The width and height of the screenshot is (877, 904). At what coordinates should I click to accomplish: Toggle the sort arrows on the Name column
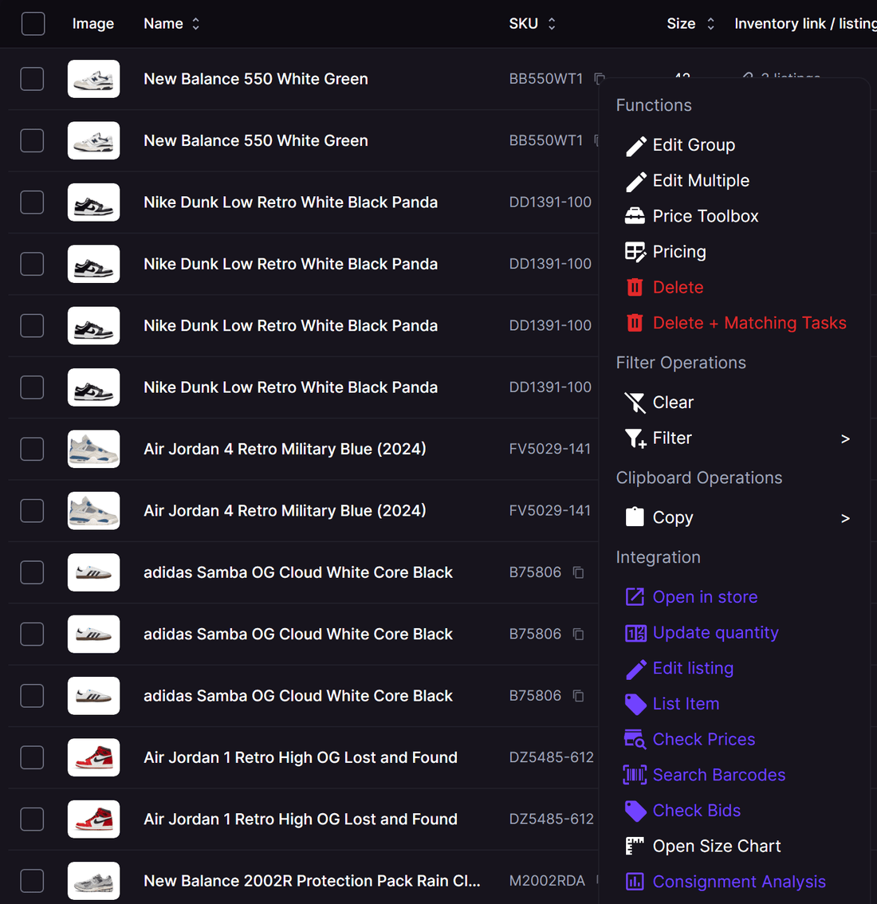click(x=196, y=24)
